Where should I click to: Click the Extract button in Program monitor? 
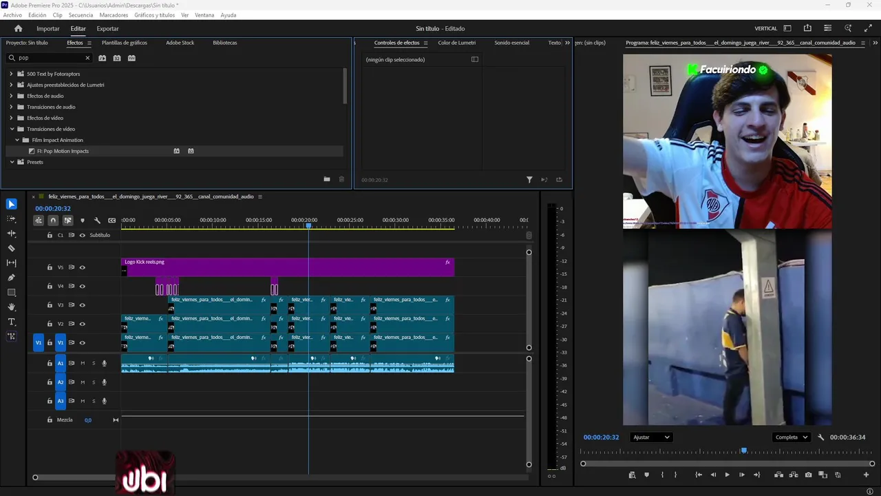(794, 475)
